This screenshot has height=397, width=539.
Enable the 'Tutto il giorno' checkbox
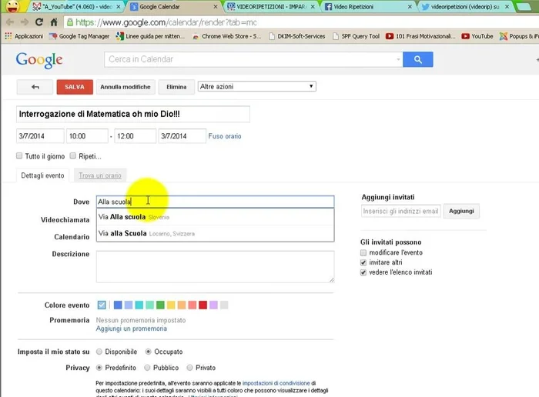[20, 156]
